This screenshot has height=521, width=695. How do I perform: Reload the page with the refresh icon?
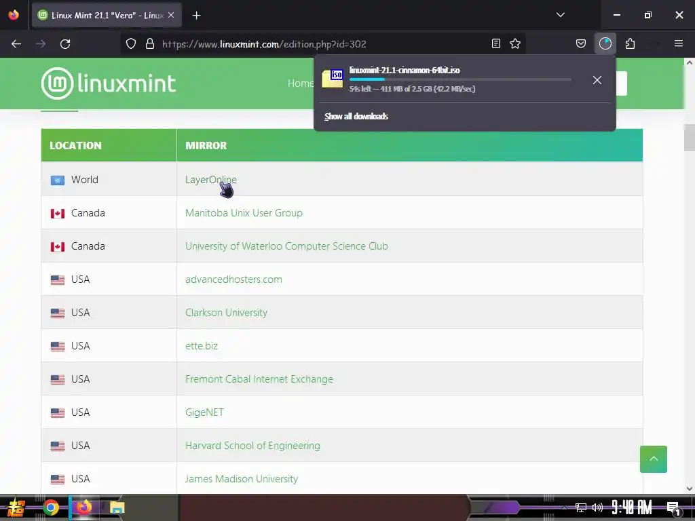65,44
